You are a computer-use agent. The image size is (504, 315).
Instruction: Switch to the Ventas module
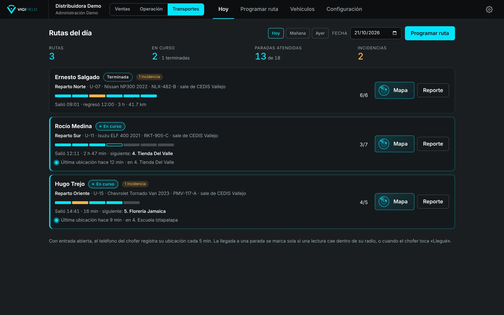[122, 9]
